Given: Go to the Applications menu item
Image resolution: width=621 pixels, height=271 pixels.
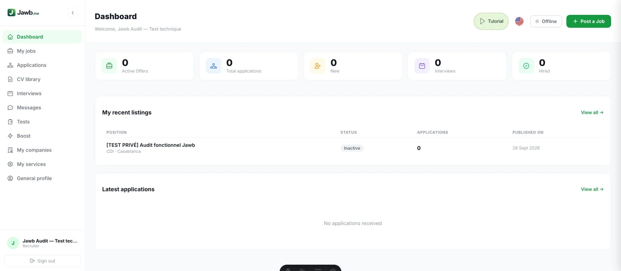Looking at the screenshot, I should coord(42,65).
